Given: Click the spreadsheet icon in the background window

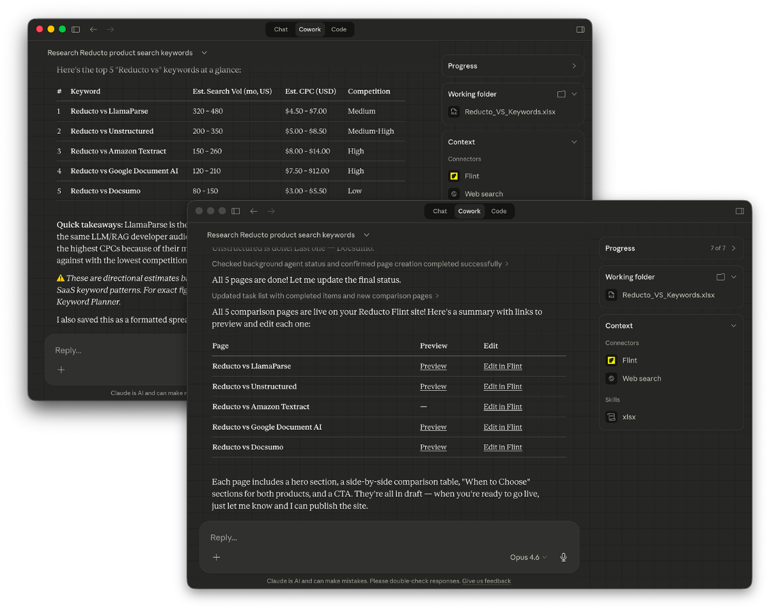Looking at the screenshot, I should pos(454,112).
